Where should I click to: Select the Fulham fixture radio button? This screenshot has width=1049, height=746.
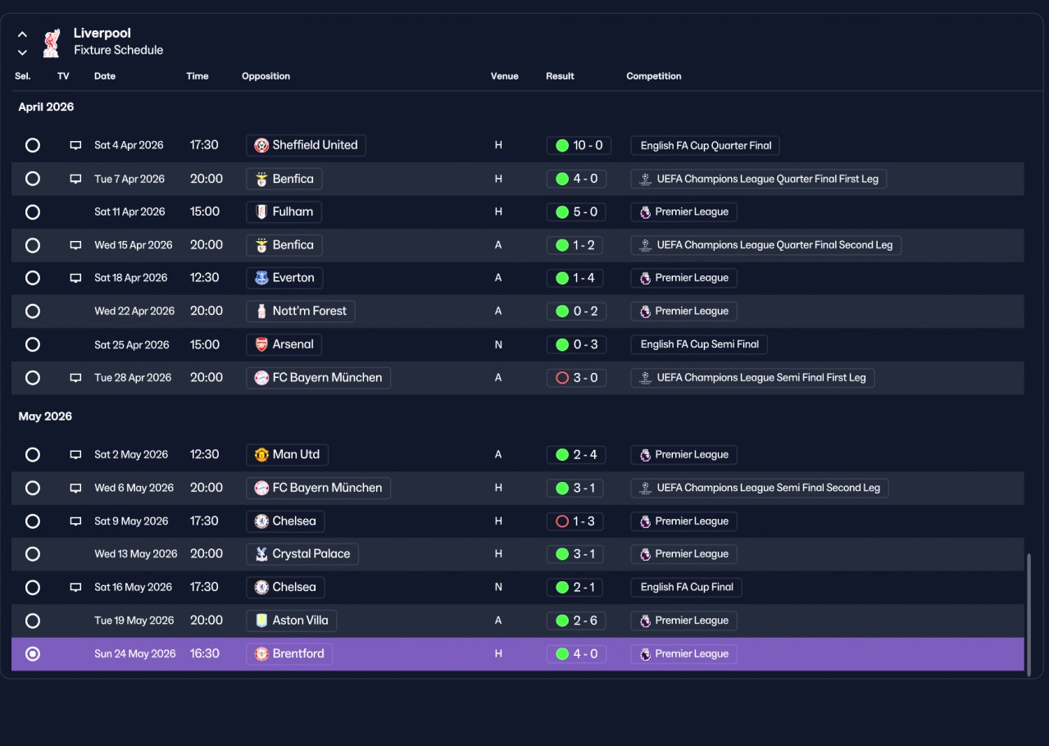click(x=33, y=212)
